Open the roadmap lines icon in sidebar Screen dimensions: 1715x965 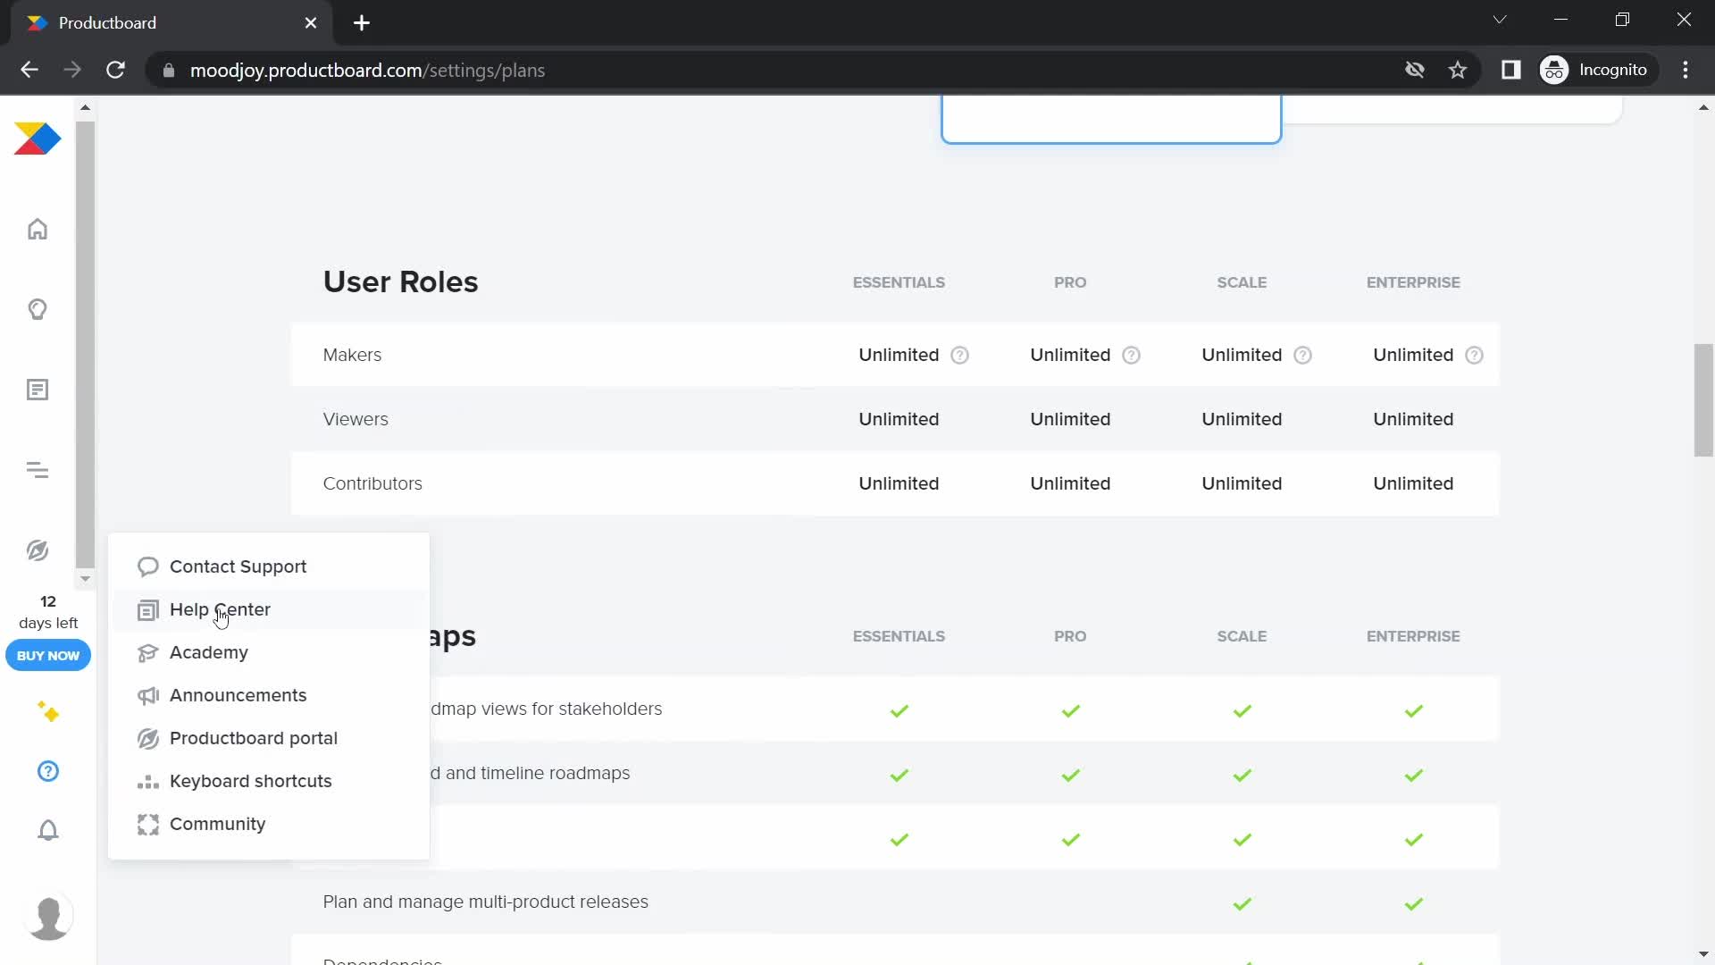pyautogui.click(x=38, y=470)
